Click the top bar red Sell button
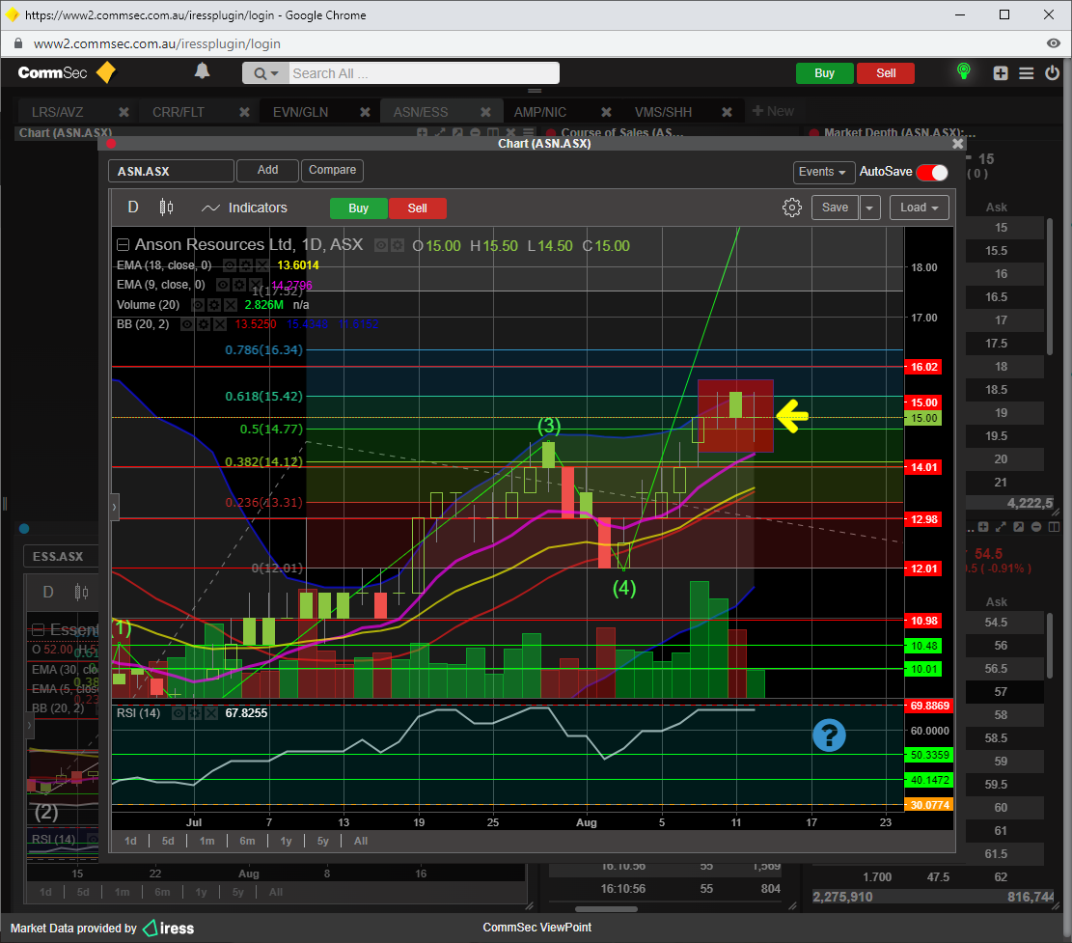This screenshot has height=943, width=1072. click(x=886, y=73)
